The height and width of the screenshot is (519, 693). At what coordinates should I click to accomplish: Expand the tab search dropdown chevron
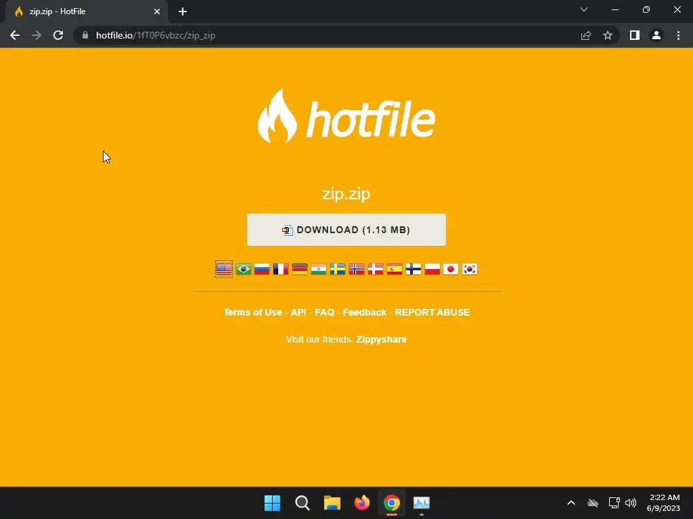tap(584, 9)
